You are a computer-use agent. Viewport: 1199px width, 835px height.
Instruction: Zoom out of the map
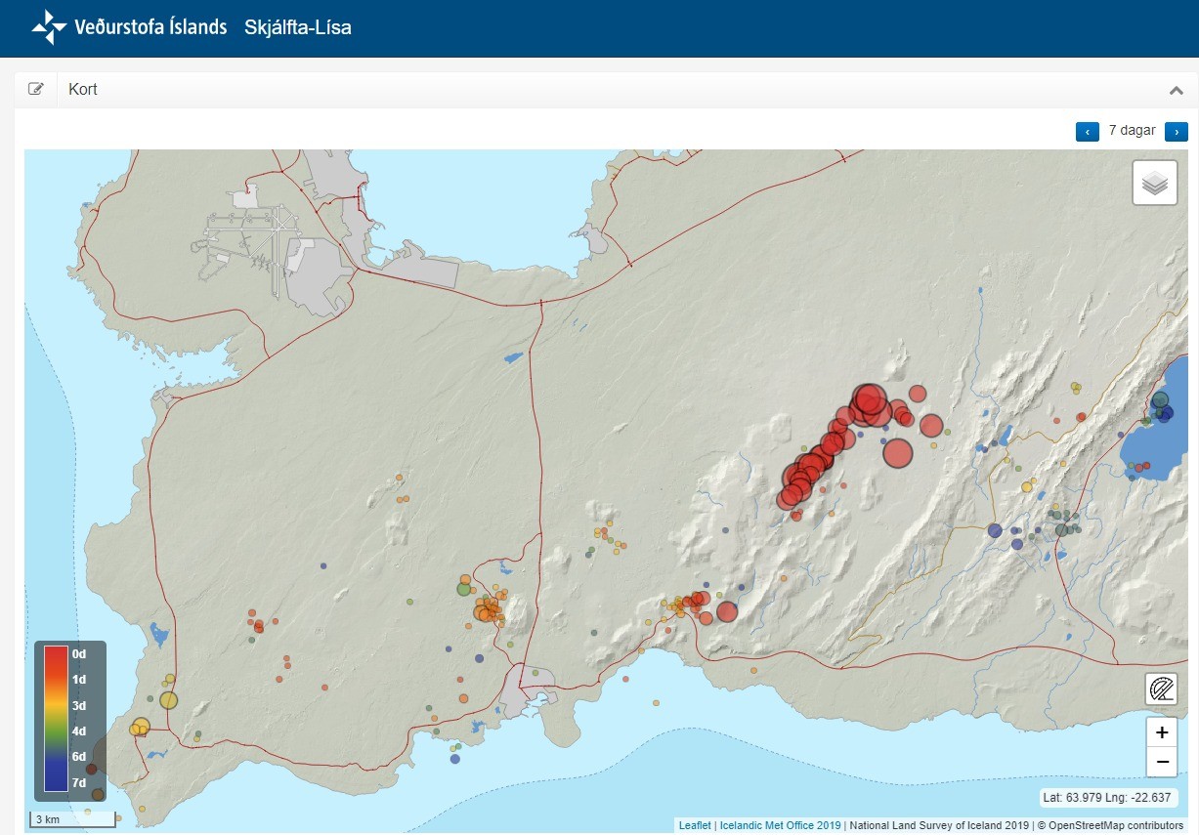click(x=1161, y=762)
